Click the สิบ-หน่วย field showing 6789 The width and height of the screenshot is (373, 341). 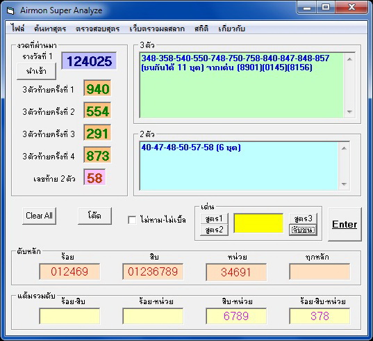236,316
